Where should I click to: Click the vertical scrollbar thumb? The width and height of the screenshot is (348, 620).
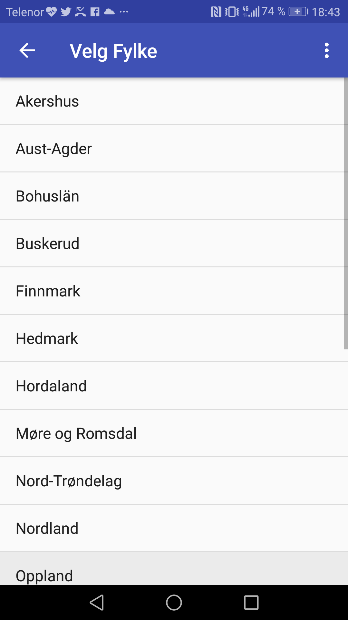click(x=346, y=213)
